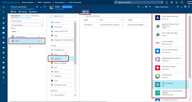This screenshot has width=192, height=102.
Task: Open the Auto-shutdown schedule item
Action: point(62,95)
